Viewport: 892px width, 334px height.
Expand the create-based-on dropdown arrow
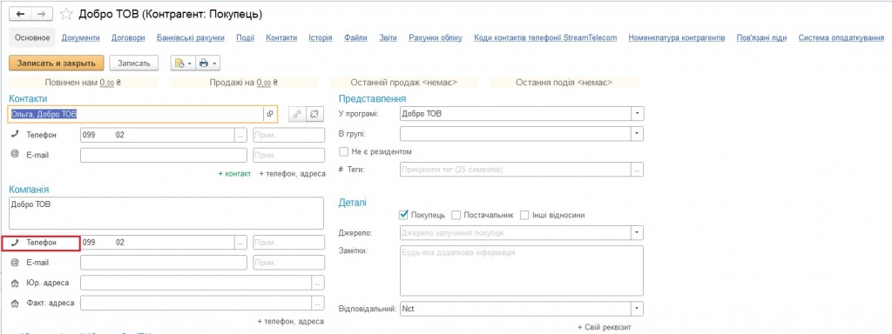point(190,63)
